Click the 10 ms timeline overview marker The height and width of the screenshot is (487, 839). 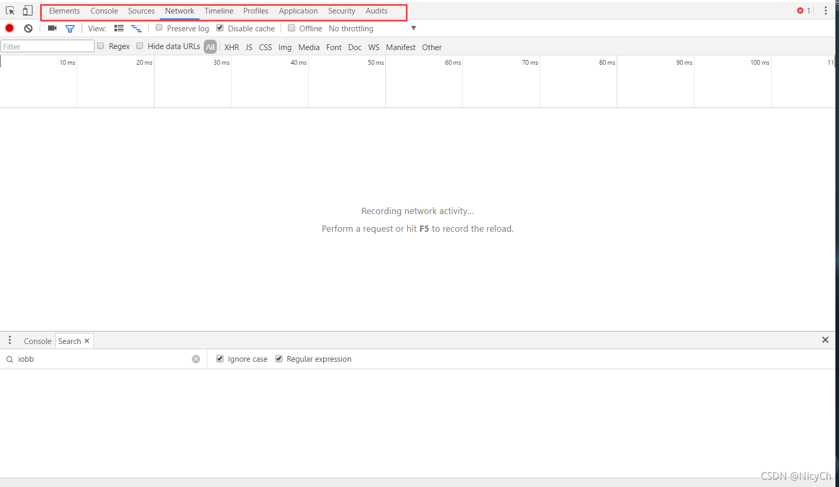pos(67,63)
